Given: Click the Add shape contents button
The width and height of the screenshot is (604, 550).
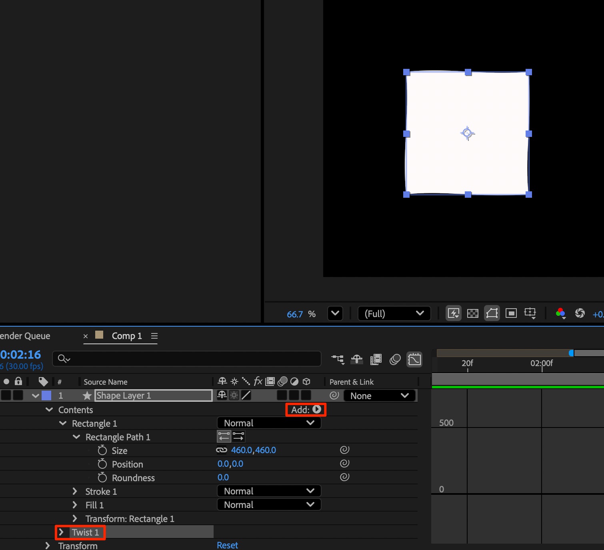Looking at the screenshot, I should click(x=316, y=409).
